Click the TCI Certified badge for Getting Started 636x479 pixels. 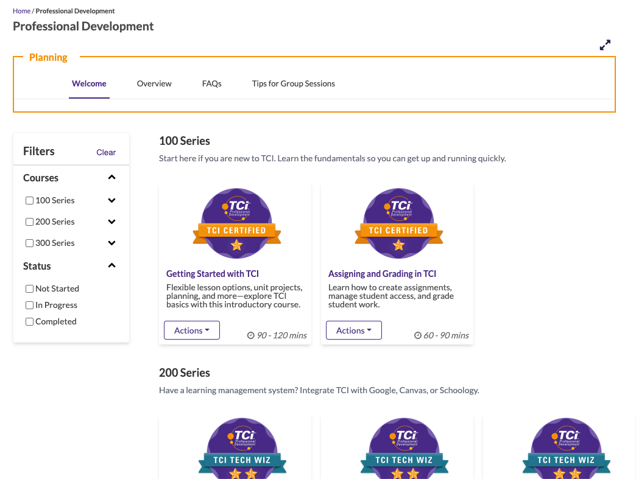(x=236, y=223)
